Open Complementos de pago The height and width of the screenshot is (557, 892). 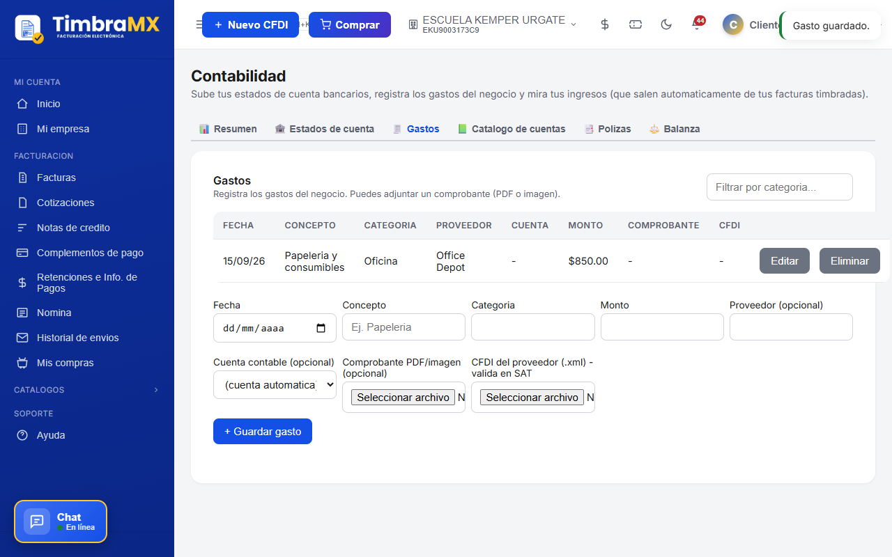coord(87,253)
